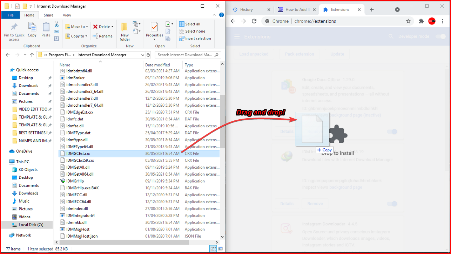Image resolution: width=451 pixels, height=254 pixels.
Task: Select the idmfc.dat file
Action: (x=75, y=119)
